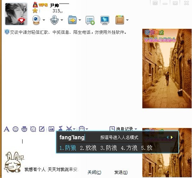192x178 pixels.
Task: Select IME candidate 4 方浪
Action: tap(129, 148)
